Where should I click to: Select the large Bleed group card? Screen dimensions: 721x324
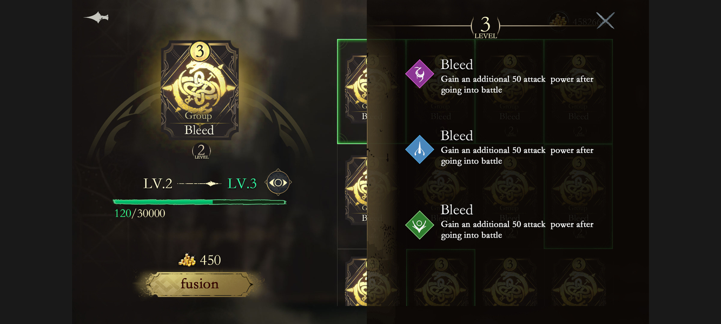point(200,91)
